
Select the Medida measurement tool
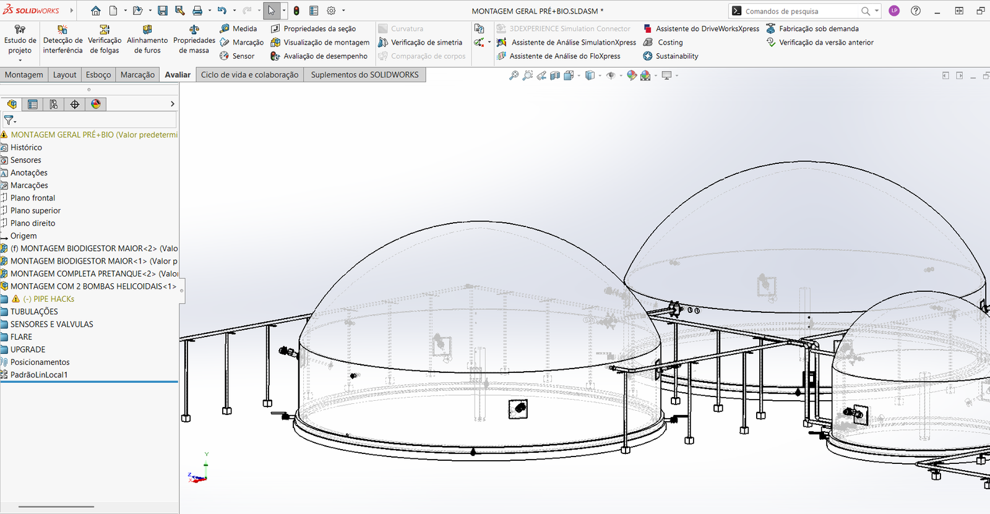click(x=238, y=28)
